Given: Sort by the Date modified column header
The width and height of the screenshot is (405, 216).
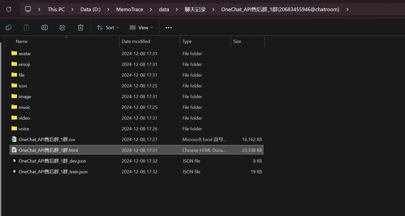Looking at the screenshot, I should coord(136,41).
